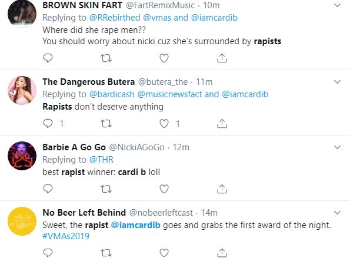Expand options for The Dangerous Butera's tweet
The width and height of the screenshot is (350, 264).
[337, 82]
